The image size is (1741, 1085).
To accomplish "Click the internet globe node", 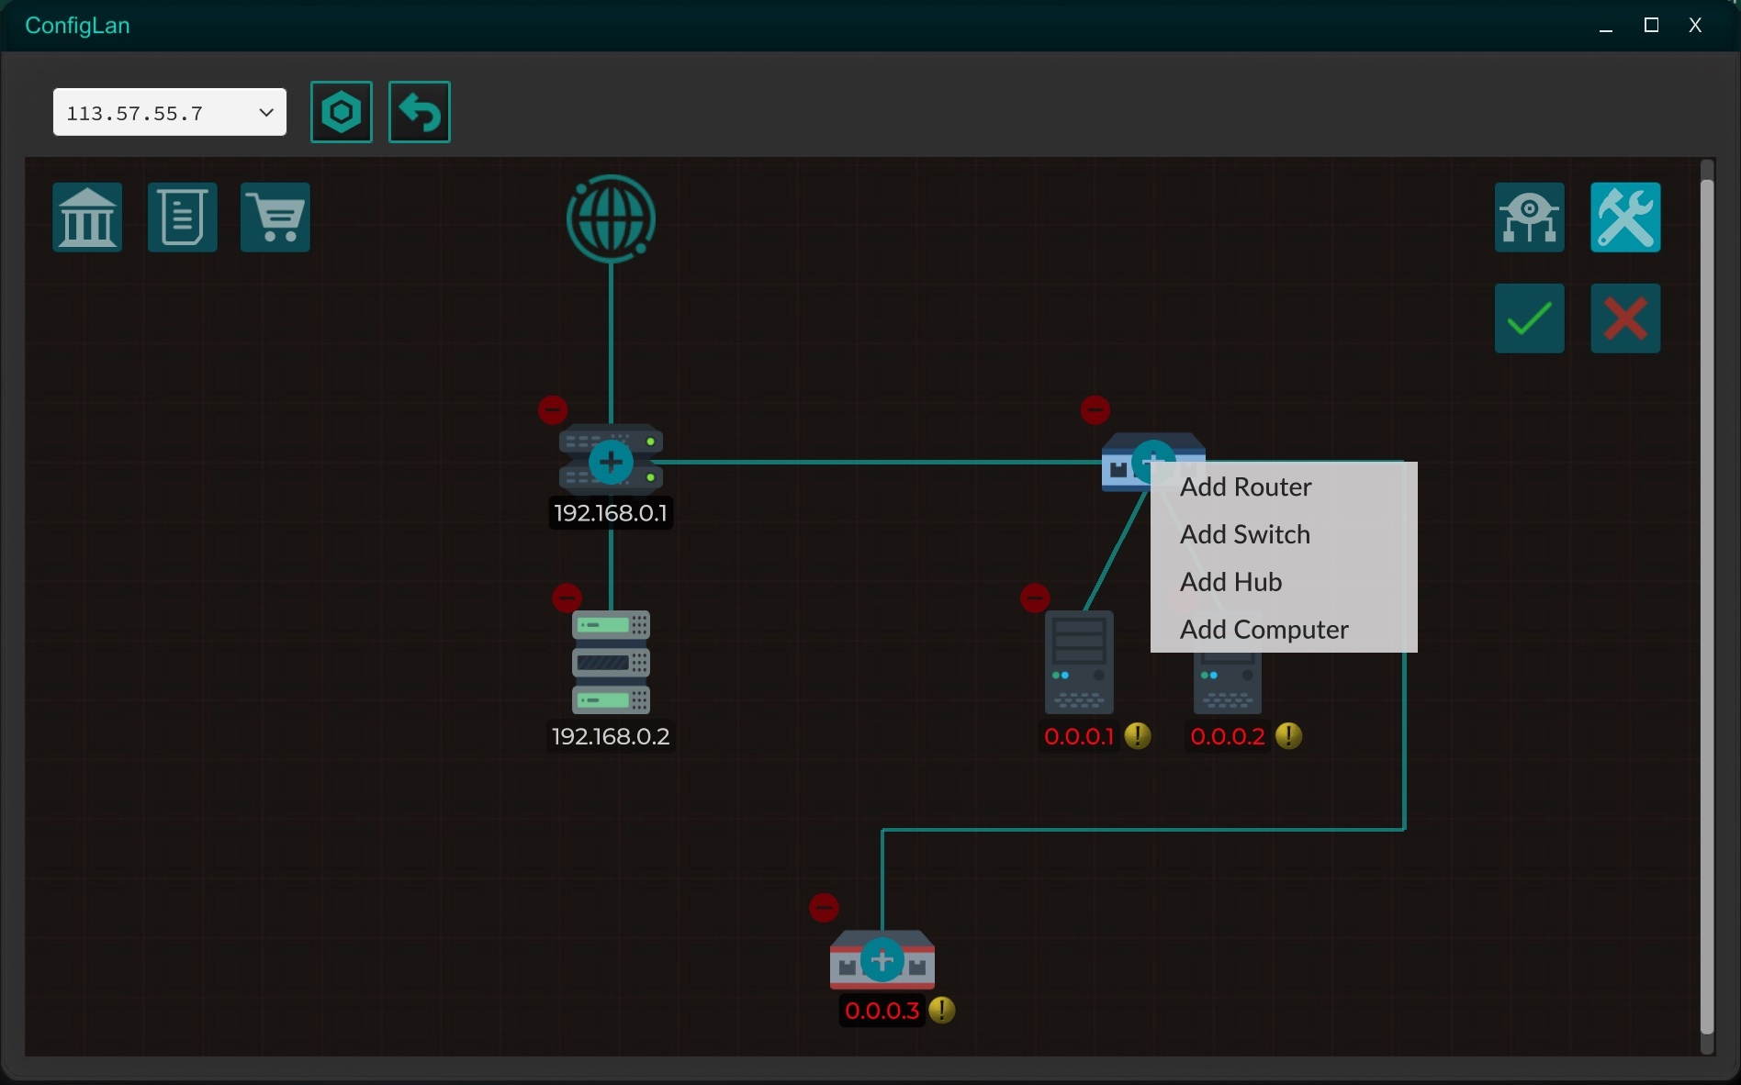I will pos(611,218).
